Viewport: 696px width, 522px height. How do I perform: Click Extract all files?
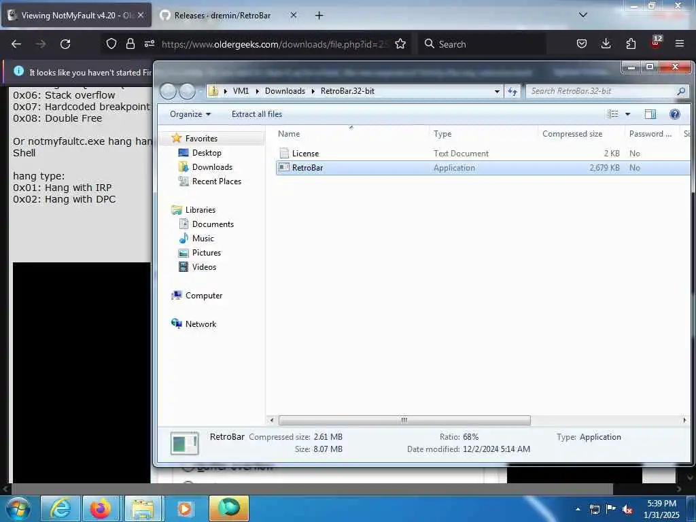click(256, 114)
